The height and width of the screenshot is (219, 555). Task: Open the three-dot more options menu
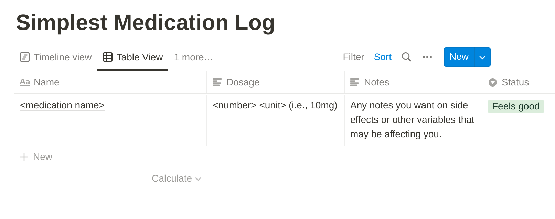[x=427, y=57]
